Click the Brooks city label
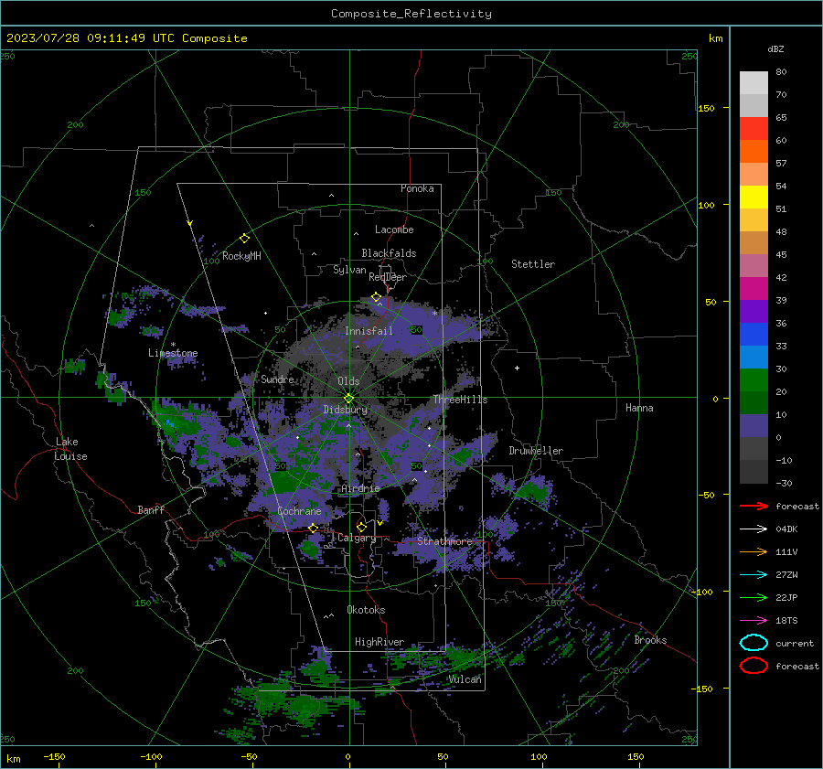This screenshot has height=769, width=823. click(x=650, y=640)
